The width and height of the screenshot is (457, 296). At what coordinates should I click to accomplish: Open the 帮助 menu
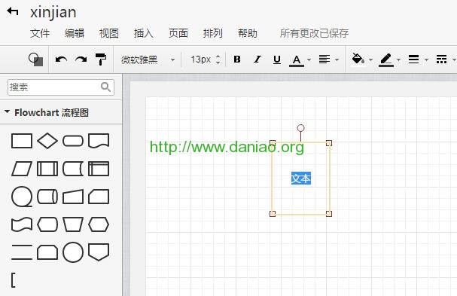click(x=248, y=33)
